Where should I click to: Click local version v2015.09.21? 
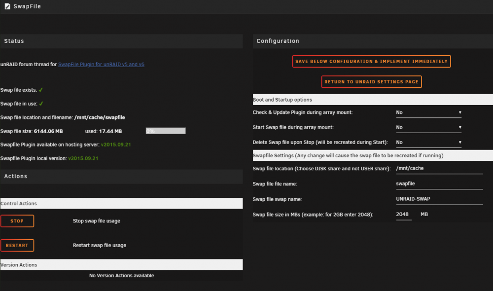[x=83, y=158]
